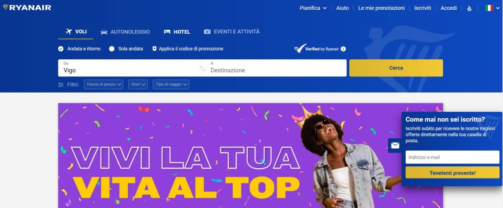The height and width of the screenshot is (208, 503).
Task: Click the envelope icon on the newsletter popup
Action: (x=395, y=146)
